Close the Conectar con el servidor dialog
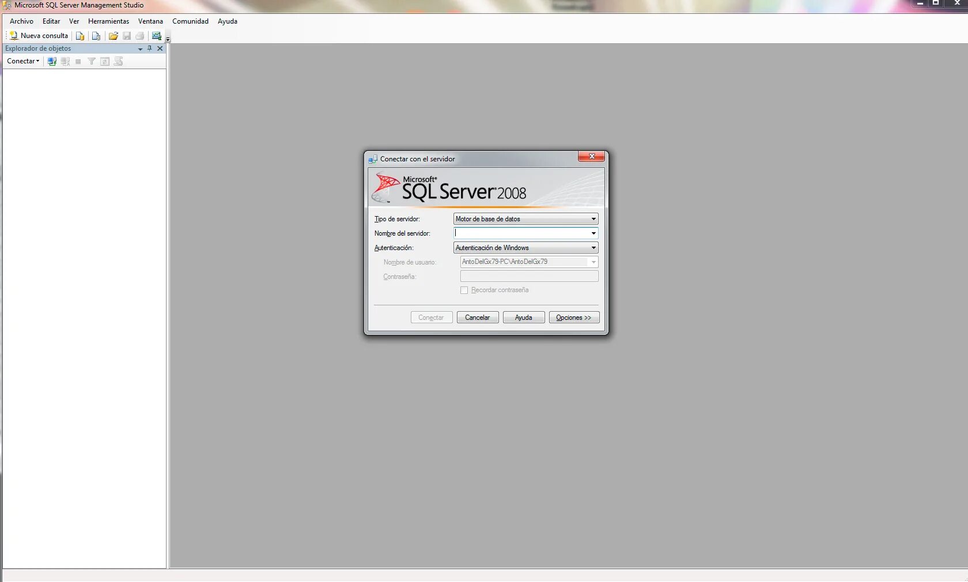The height and width of the screenshot is (582, 968). pyautogui.click(x=592, y=157)
